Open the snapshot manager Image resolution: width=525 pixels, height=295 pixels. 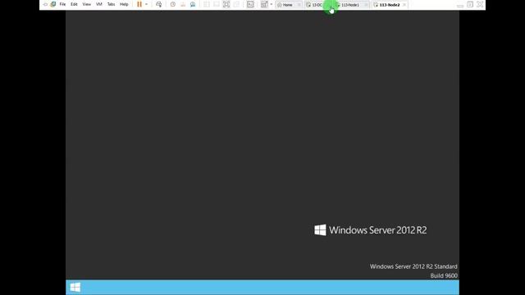193,4
